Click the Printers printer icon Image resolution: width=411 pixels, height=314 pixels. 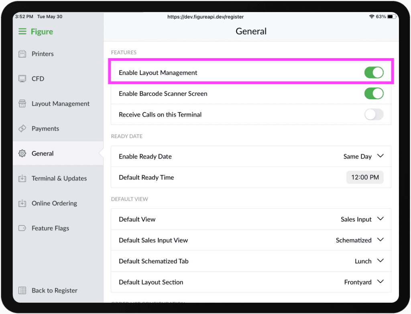tap(22, 54)
